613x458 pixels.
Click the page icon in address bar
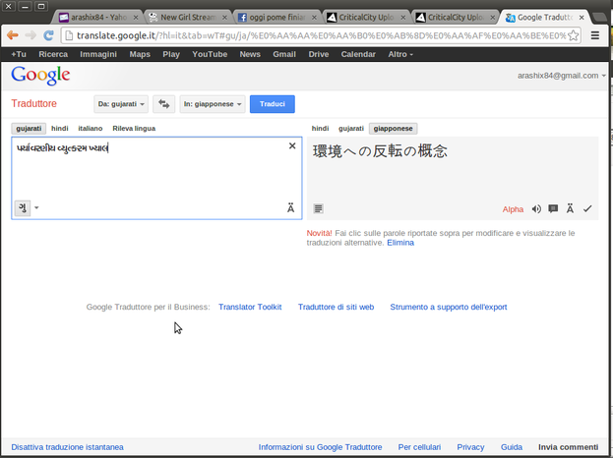tap(69, 36)
